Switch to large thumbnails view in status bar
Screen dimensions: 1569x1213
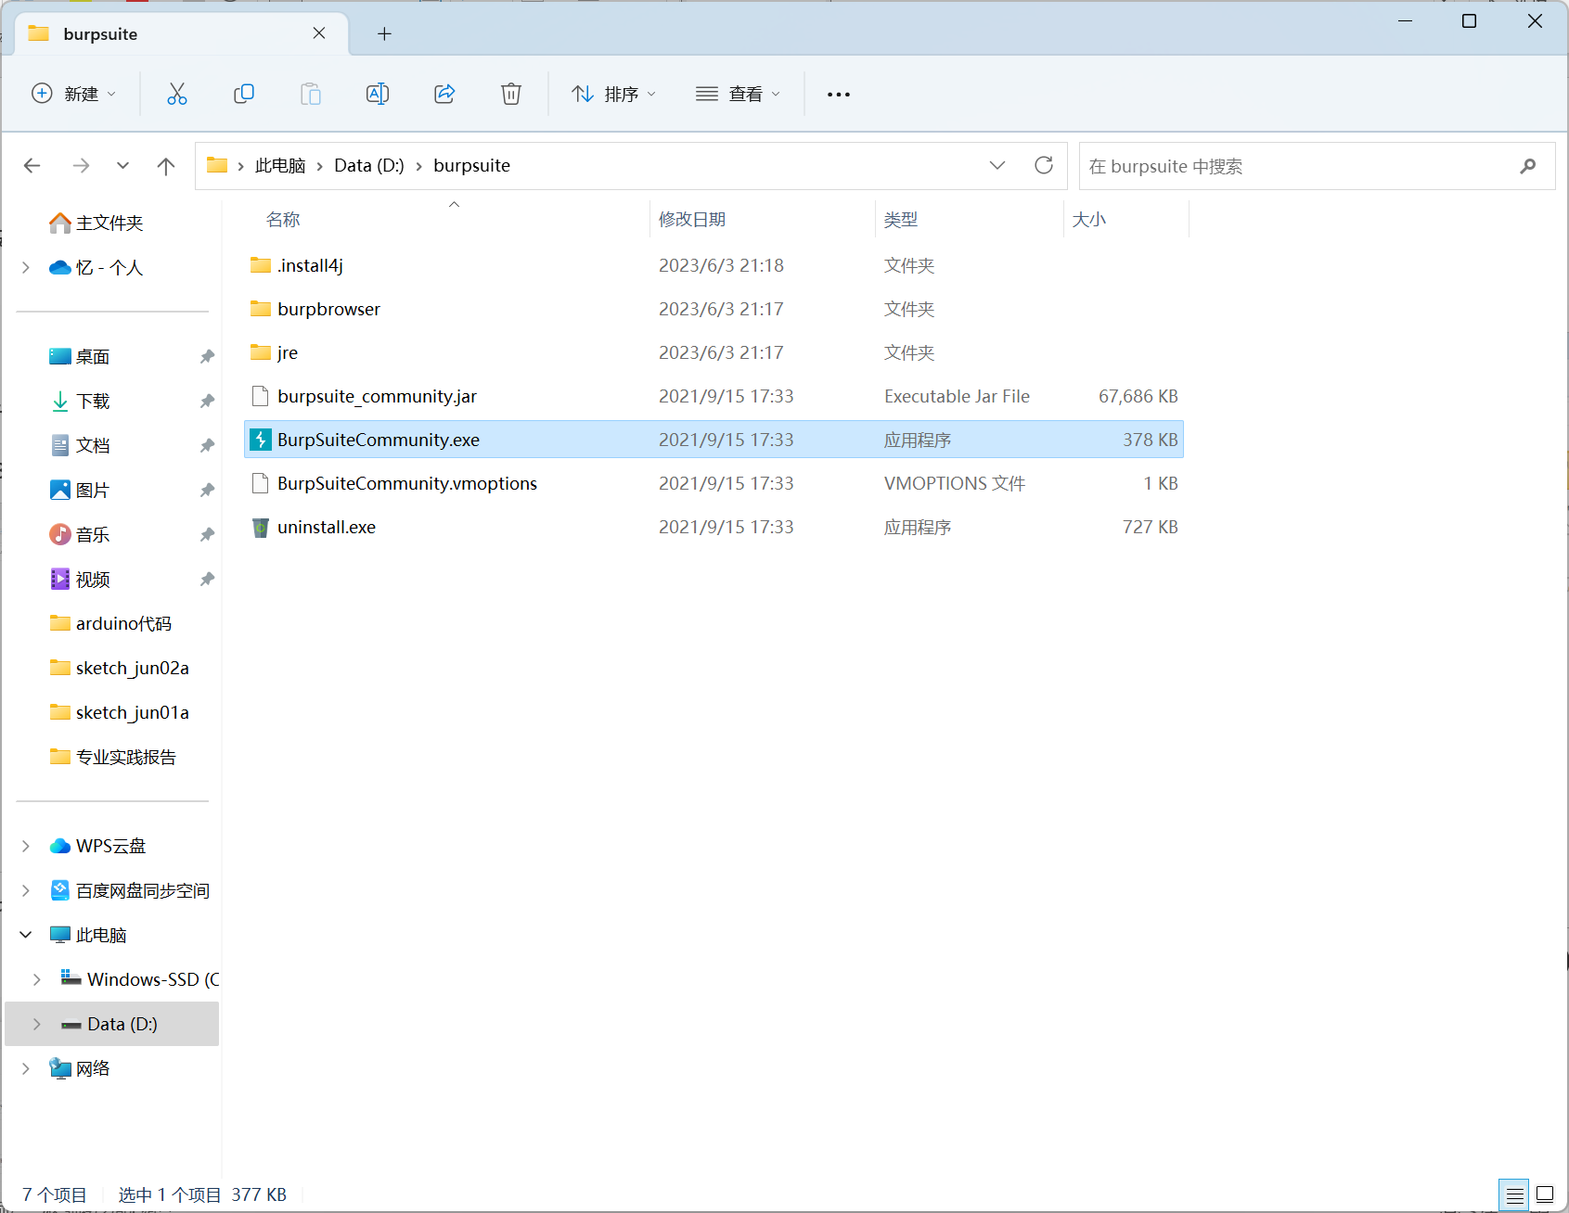click(1545, 1195)
